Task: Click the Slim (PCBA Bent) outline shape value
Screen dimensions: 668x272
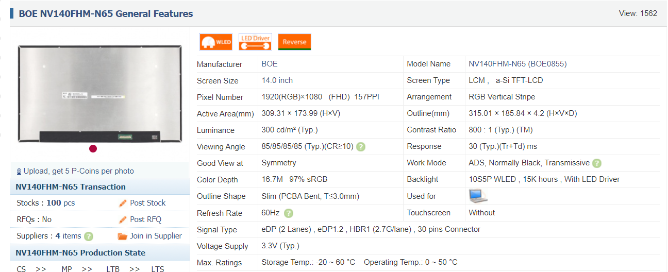Action: [x=310, y=196]
